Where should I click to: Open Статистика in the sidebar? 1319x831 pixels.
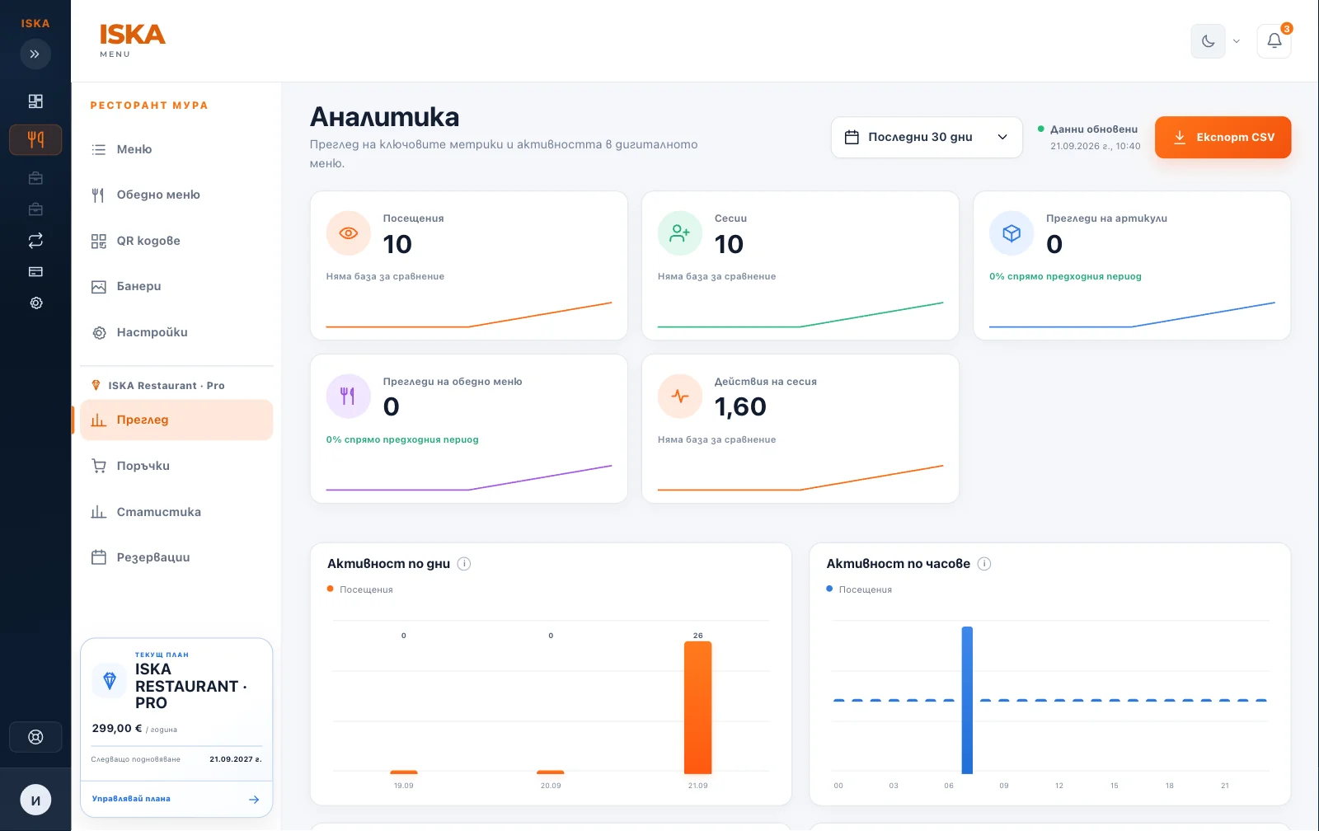(x=176, y=512)
